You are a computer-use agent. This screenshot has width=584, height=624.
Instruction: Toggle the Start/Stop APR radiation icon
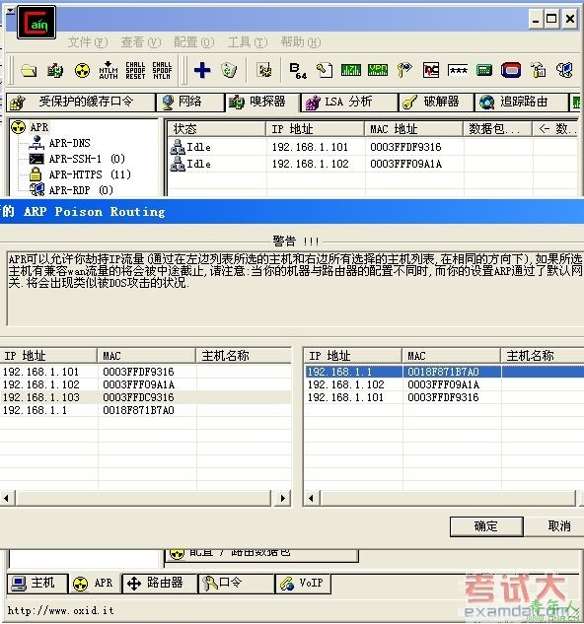[x=82, y=71]
